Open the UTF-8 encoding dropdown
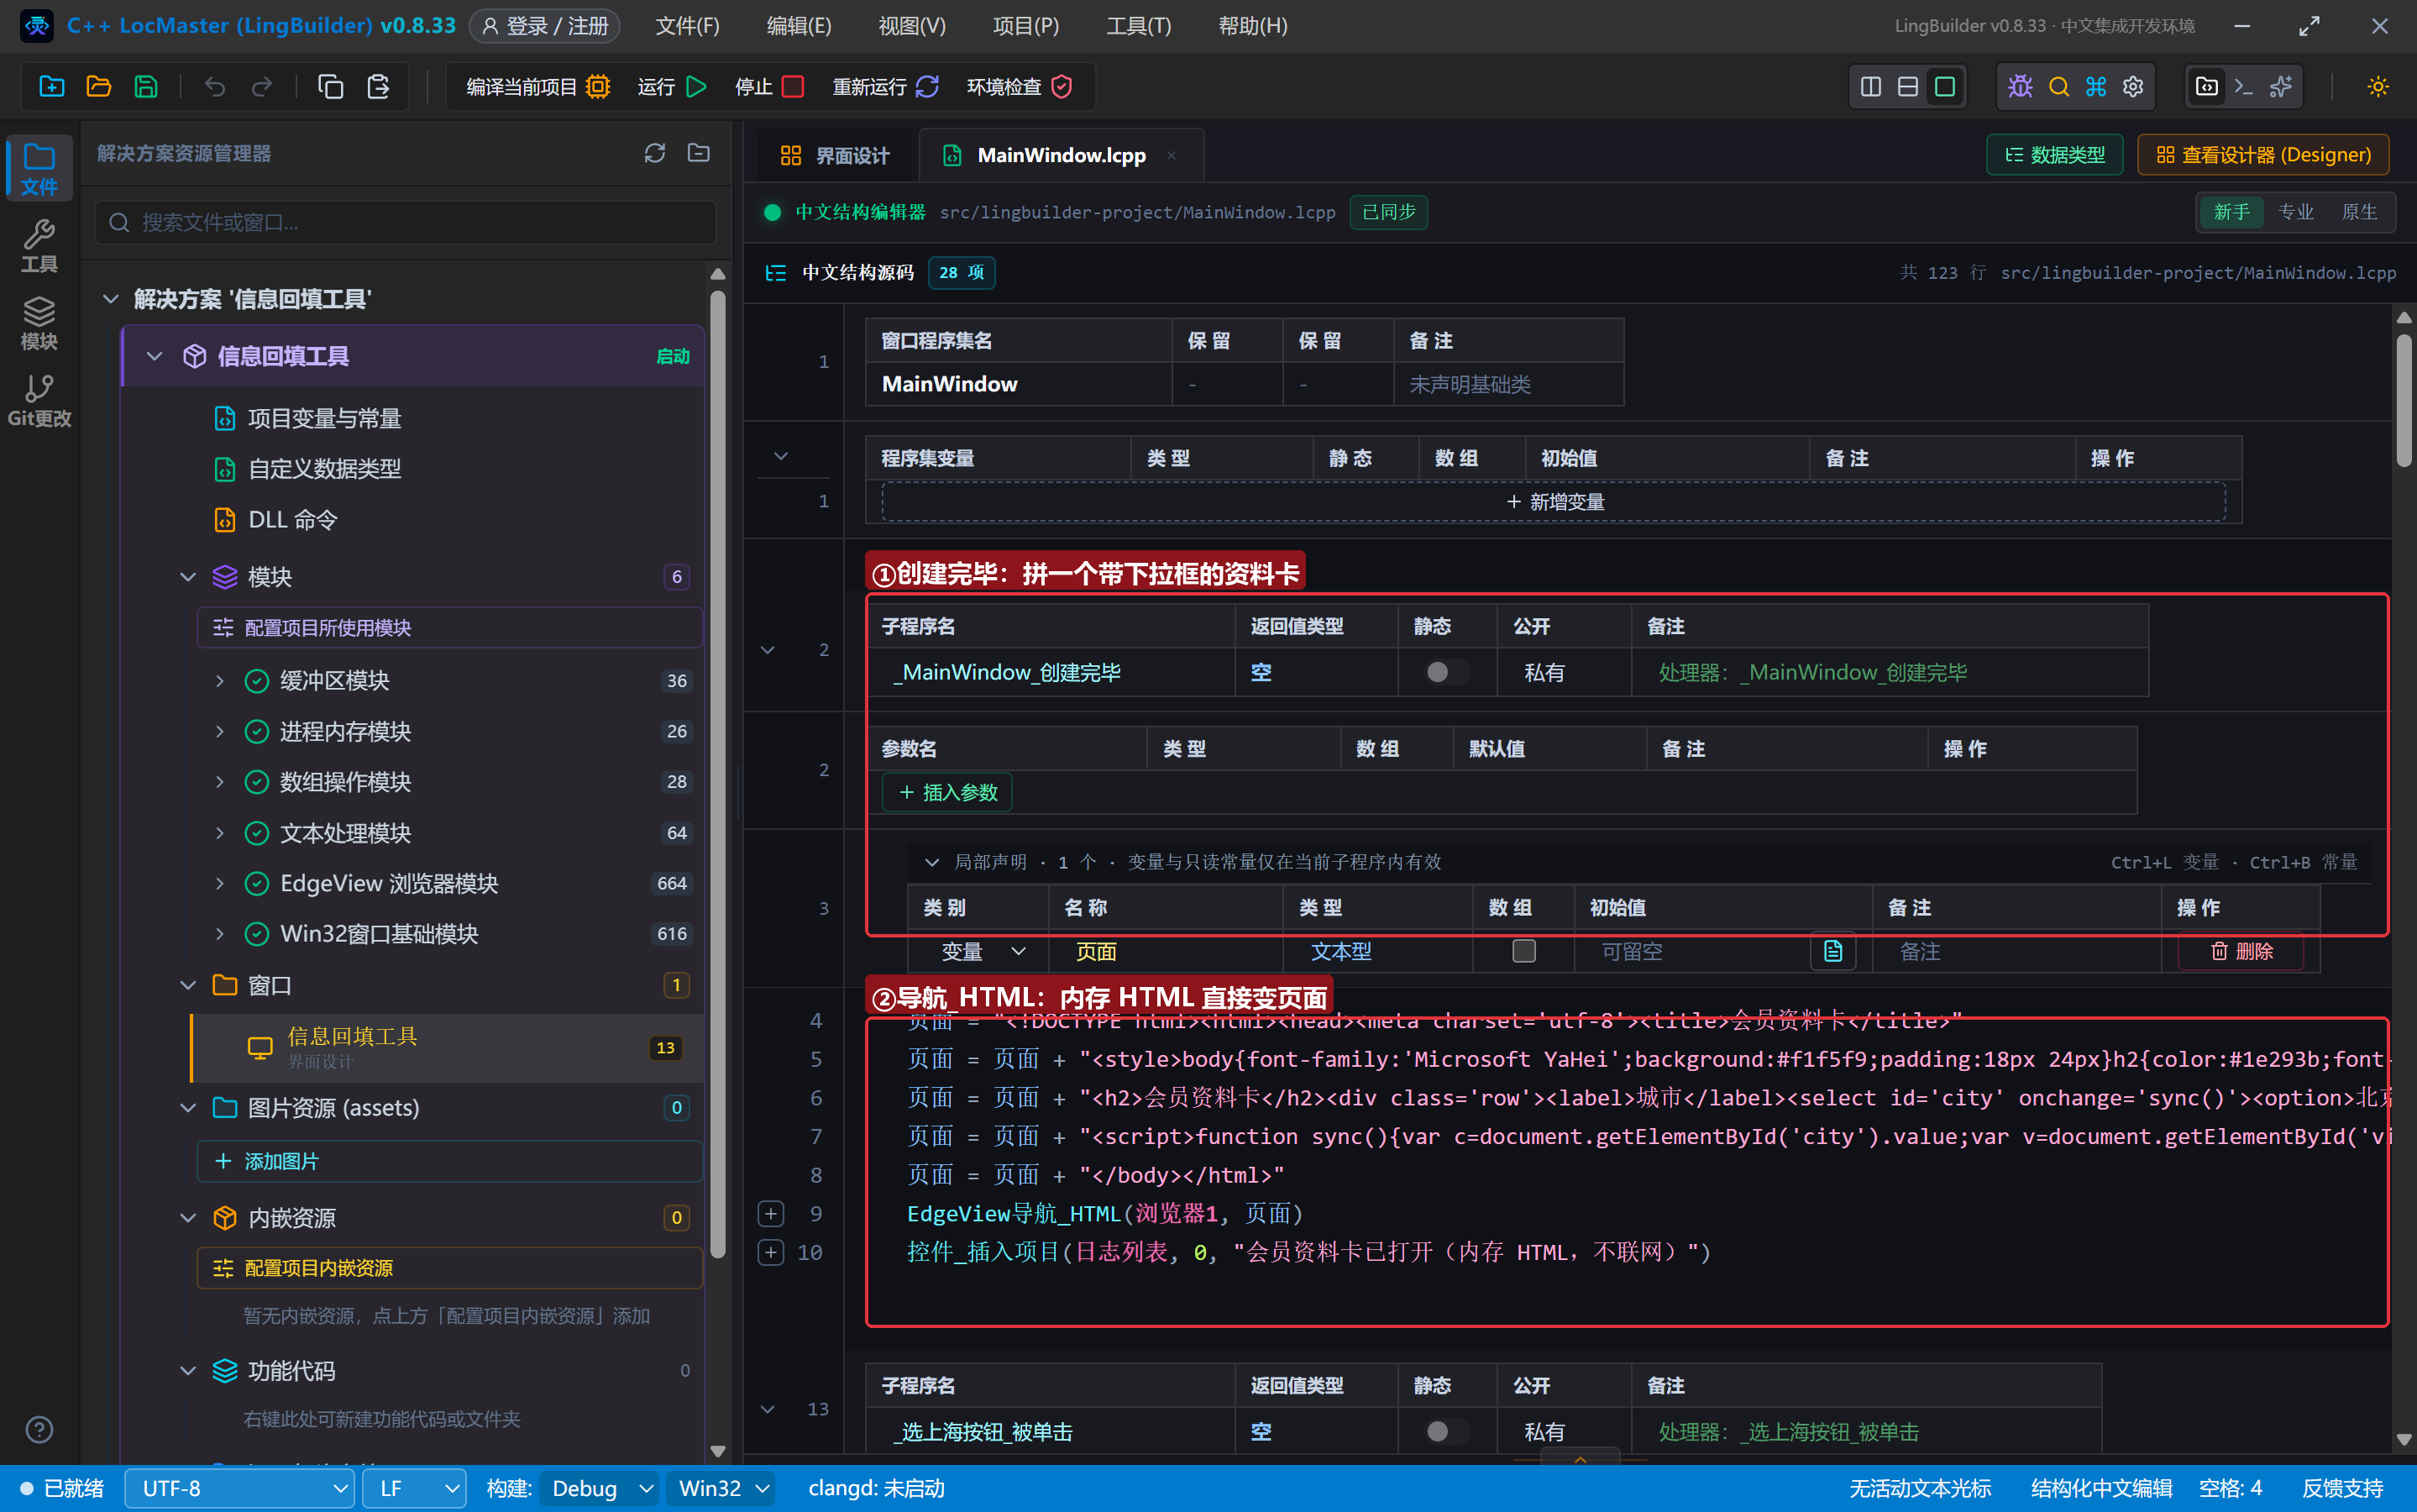2417x1512 pixels. tap(240, 1488)
